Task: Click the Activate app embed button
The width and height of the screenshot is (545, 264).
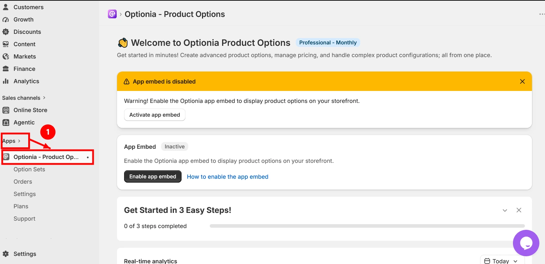Action: pyautogui.click(x=155, y=115)
